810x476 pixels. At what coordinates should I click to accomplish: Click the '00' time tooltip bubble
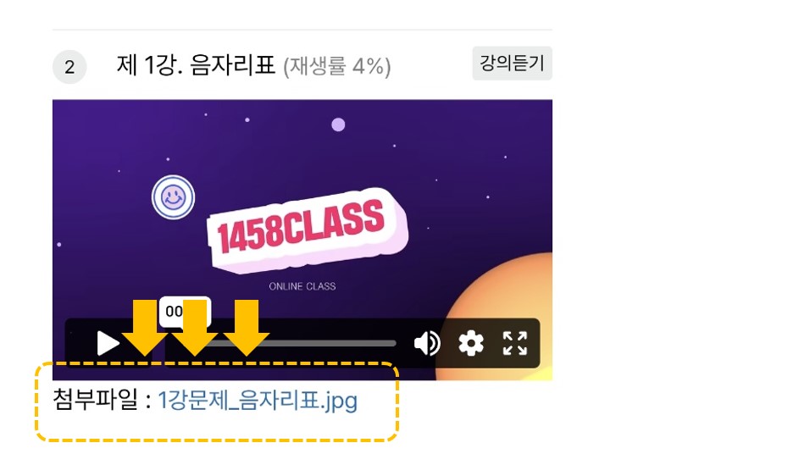point(185,312)
